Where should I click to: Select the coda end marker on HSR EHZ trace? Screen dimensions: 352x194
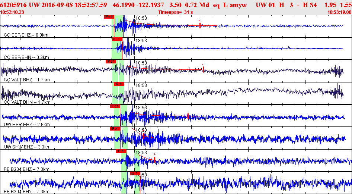(188, 116)
